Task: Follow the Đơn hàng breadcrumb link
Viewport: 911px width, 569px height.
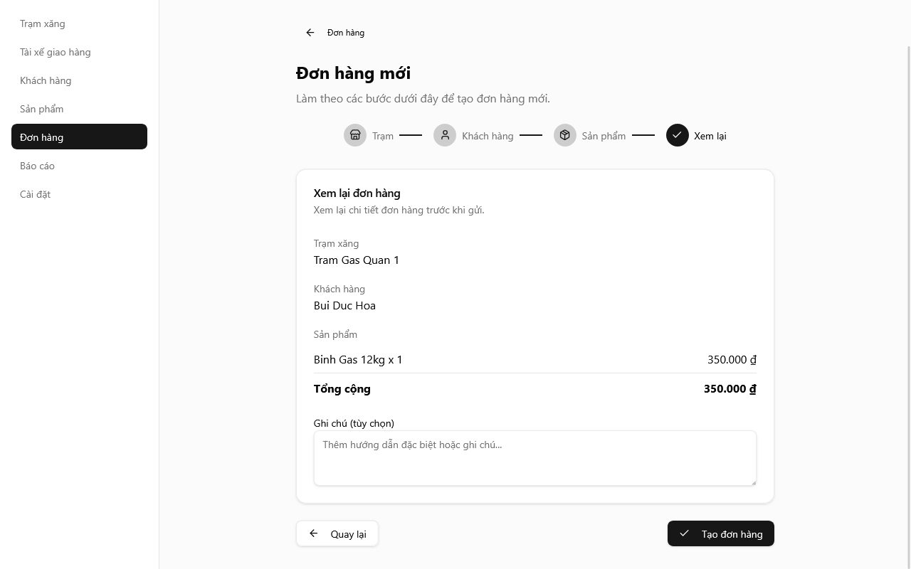Action: 346,33
